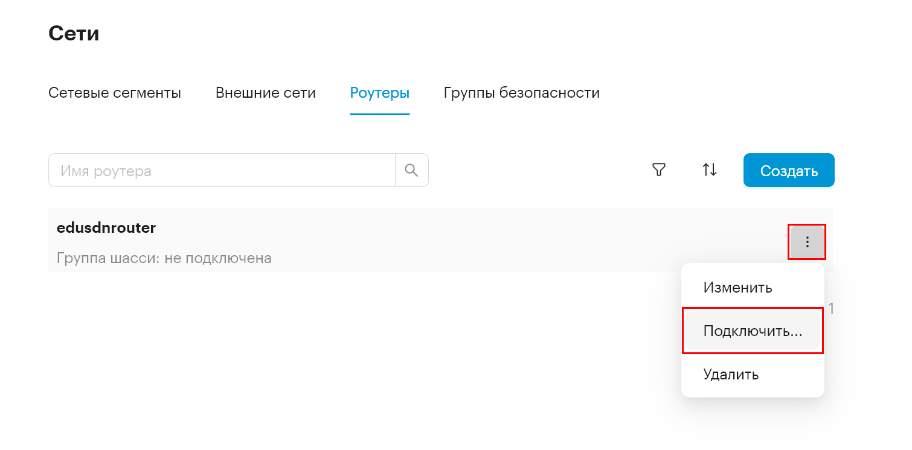Click the sort arrows icon
Screen dimensions: 912x450
(x=710, y=170)
